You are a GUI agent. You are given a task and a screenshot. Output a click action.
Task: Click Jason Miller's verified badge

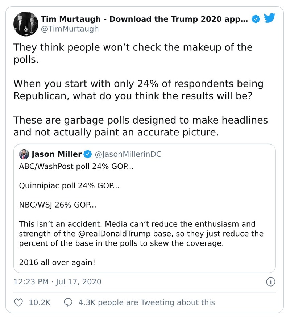[x=87, y=154]
